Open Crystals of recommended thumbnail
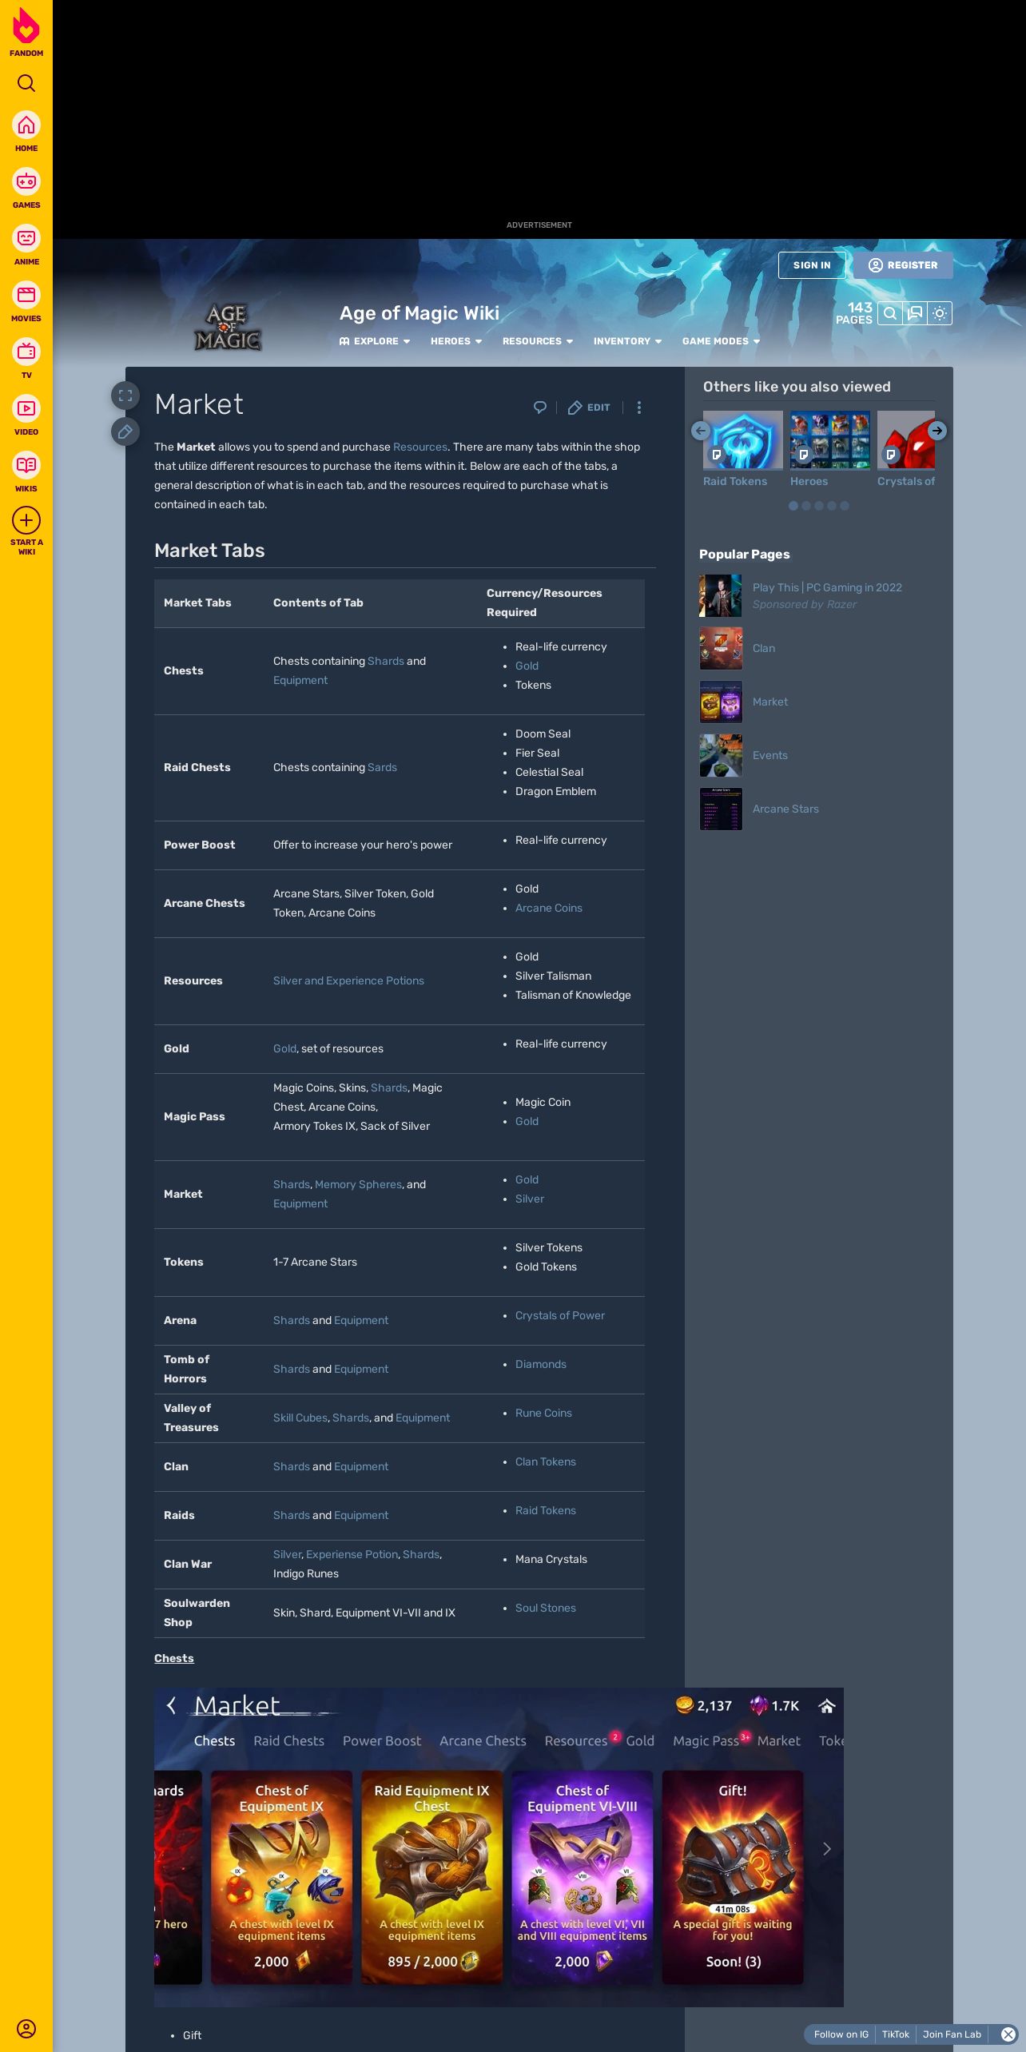 click(x=906, y=439)
